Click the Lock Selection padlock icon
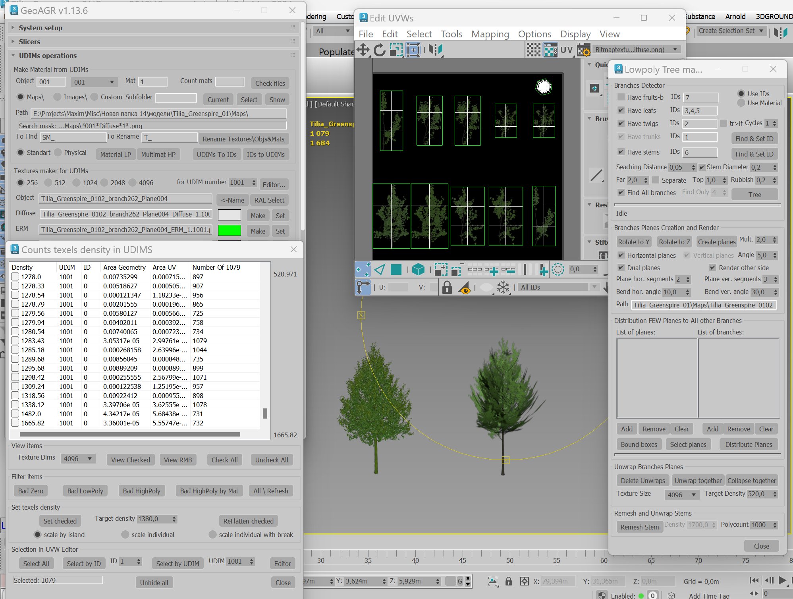Image resolution: width=793 pixels, height=599 pixels. tap(447, 287)
